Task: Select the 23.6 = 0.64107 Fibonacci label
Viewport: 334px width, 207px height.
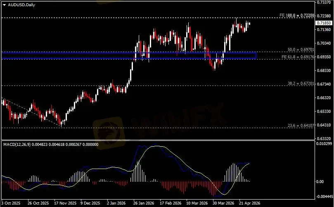Action: tap(301, 126)
